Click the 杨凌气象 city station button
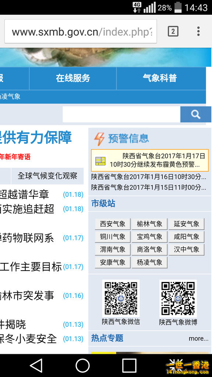Screen dimensions: 212x377 coord(149,263)
